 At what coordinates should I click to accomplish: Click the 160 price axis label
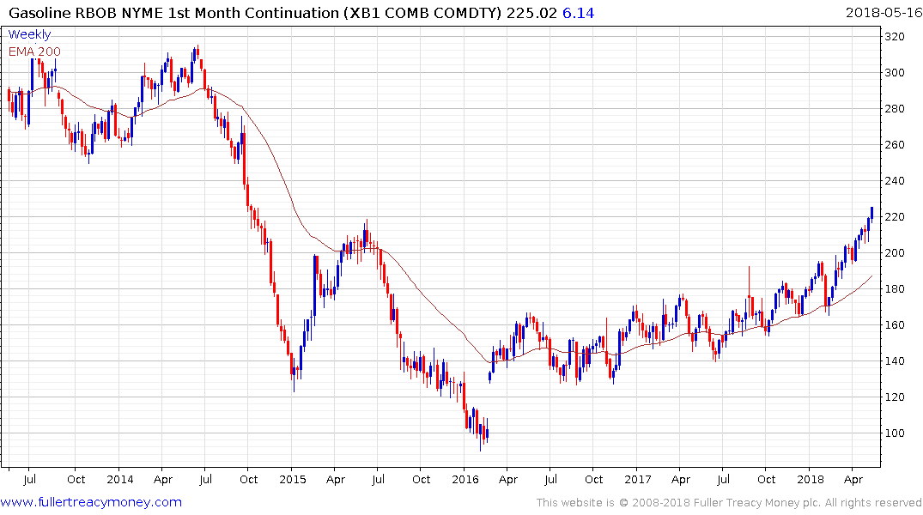pos(895,325)
